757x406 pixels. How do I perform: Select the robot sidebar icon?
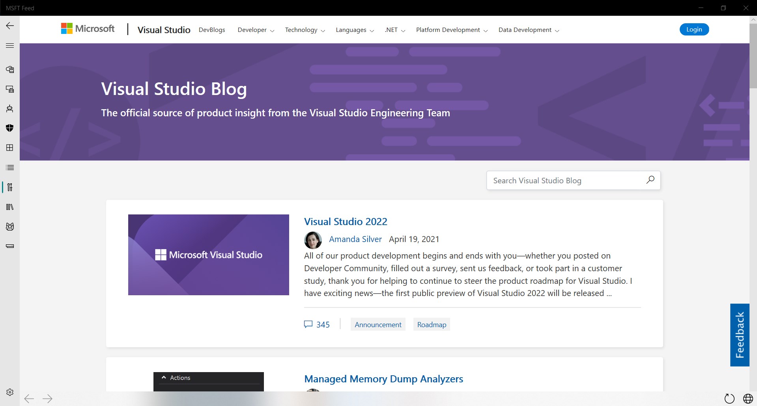10,108
